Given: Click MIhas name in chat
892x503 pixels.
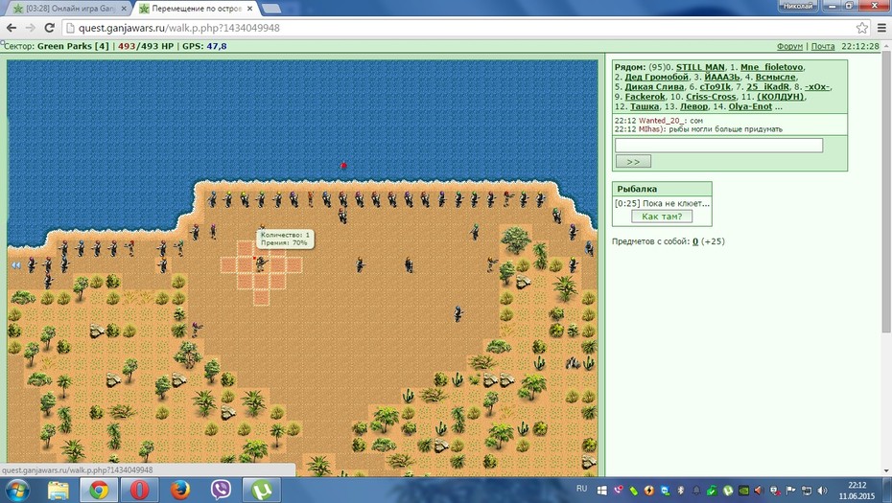Looking at the screenshot, I should [x=651, y=129].
